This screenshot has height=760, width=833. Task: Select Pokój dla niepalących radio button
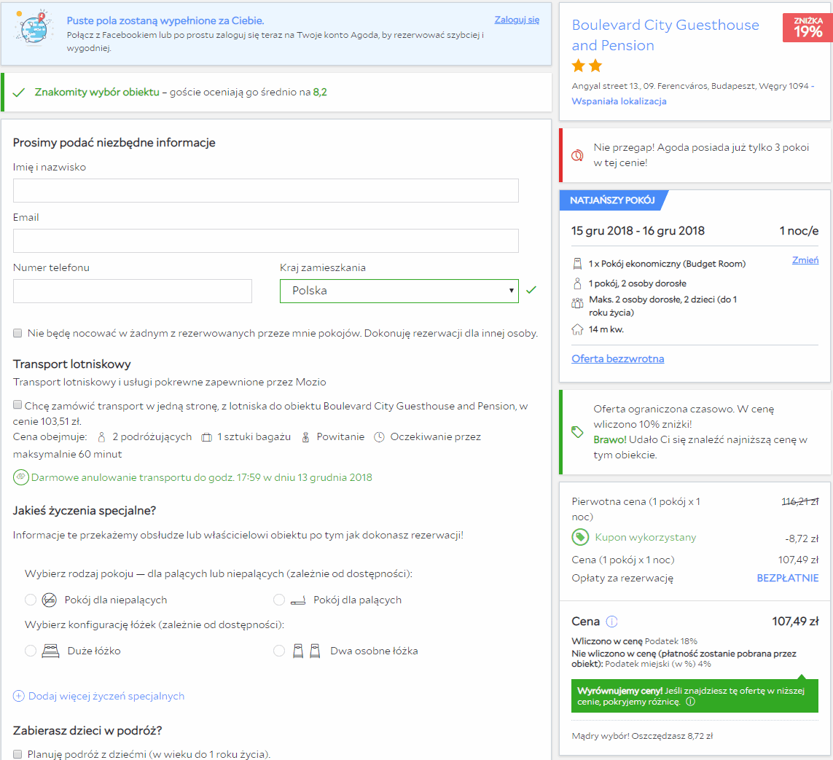pos(31,600)
